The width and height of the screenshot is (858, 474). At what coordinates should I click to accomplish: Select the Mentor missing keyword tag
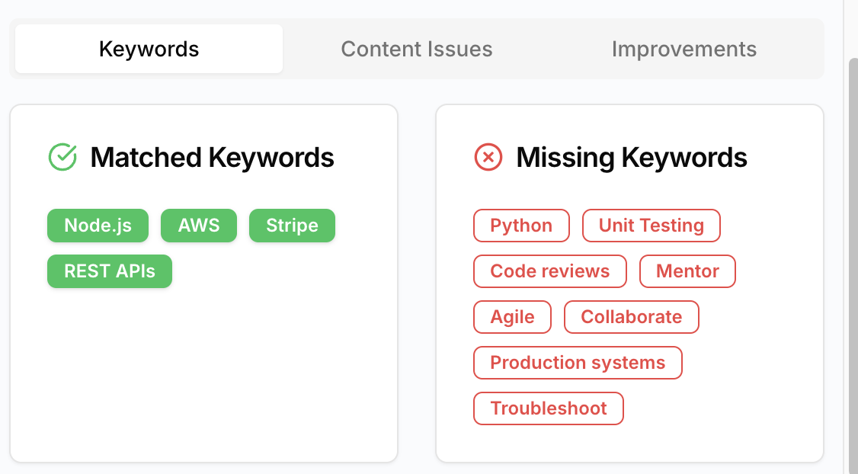687,271
